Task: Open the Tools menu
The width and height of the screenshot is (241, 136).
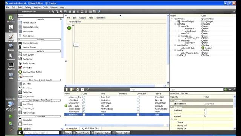Action: coord(46,8)
